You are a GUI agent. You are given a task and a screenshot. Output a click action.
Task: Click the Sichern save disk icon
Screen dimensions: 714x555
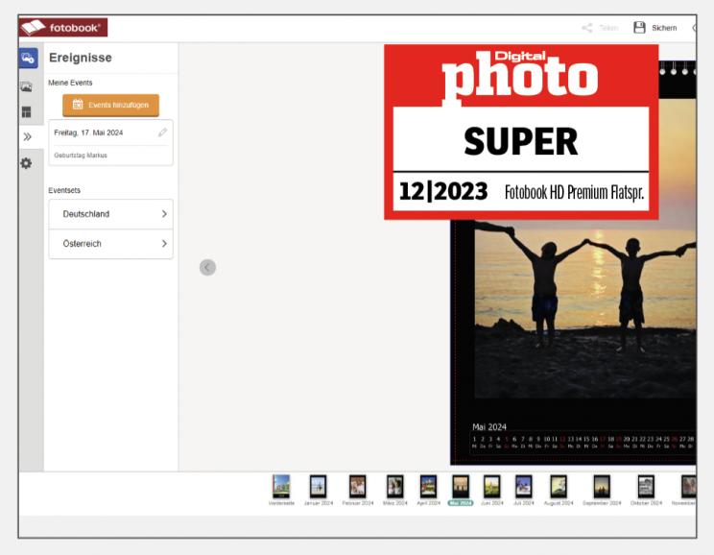tap(639, 27)
